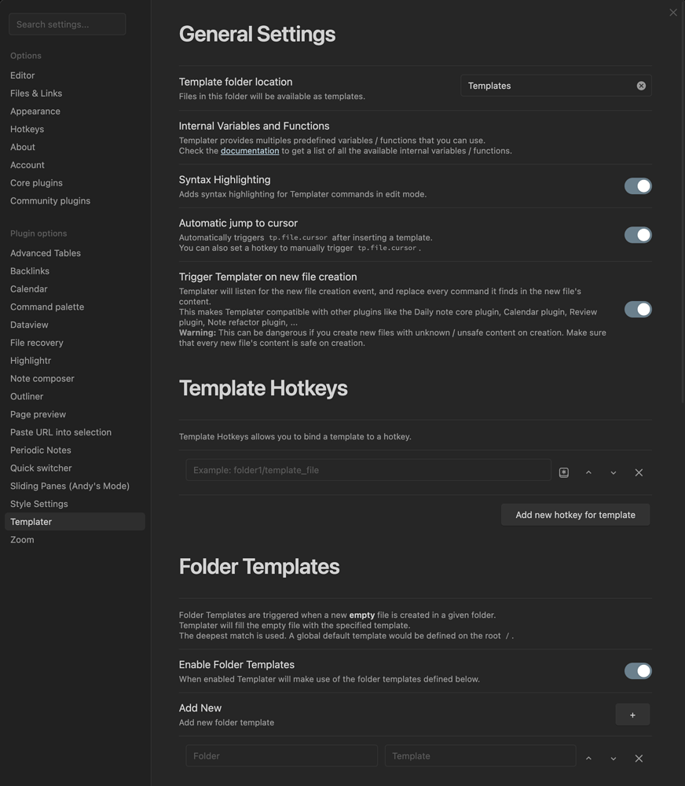The image size is (685, 786).
Task: Clear the Template folder location field
Action: point(641,85)
